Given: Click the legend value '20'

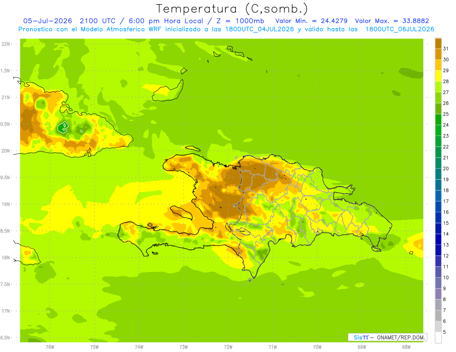Looking at the screenshot, I should [446, 169].
